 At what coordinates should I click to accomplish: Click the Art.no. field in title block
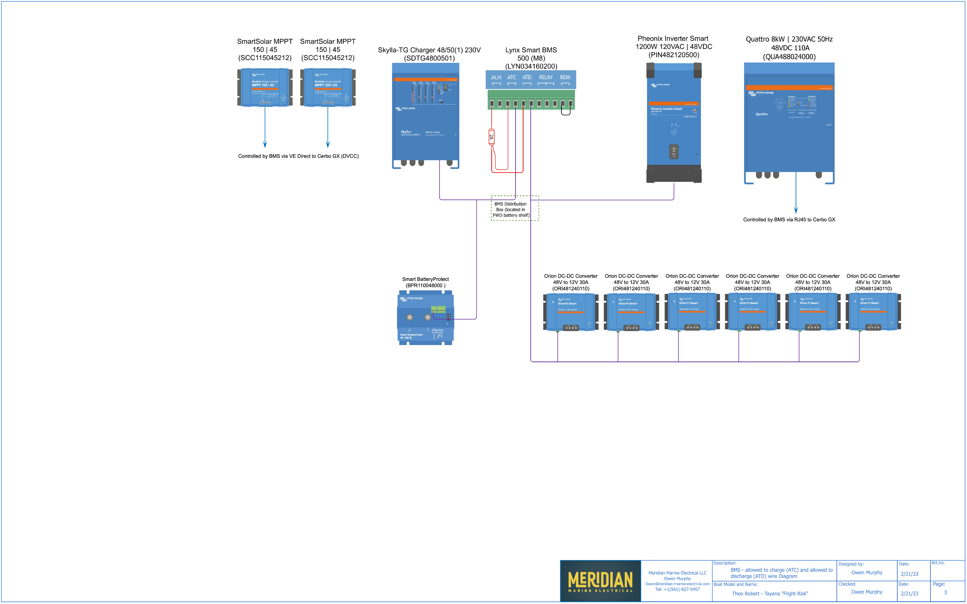(948, 570)
